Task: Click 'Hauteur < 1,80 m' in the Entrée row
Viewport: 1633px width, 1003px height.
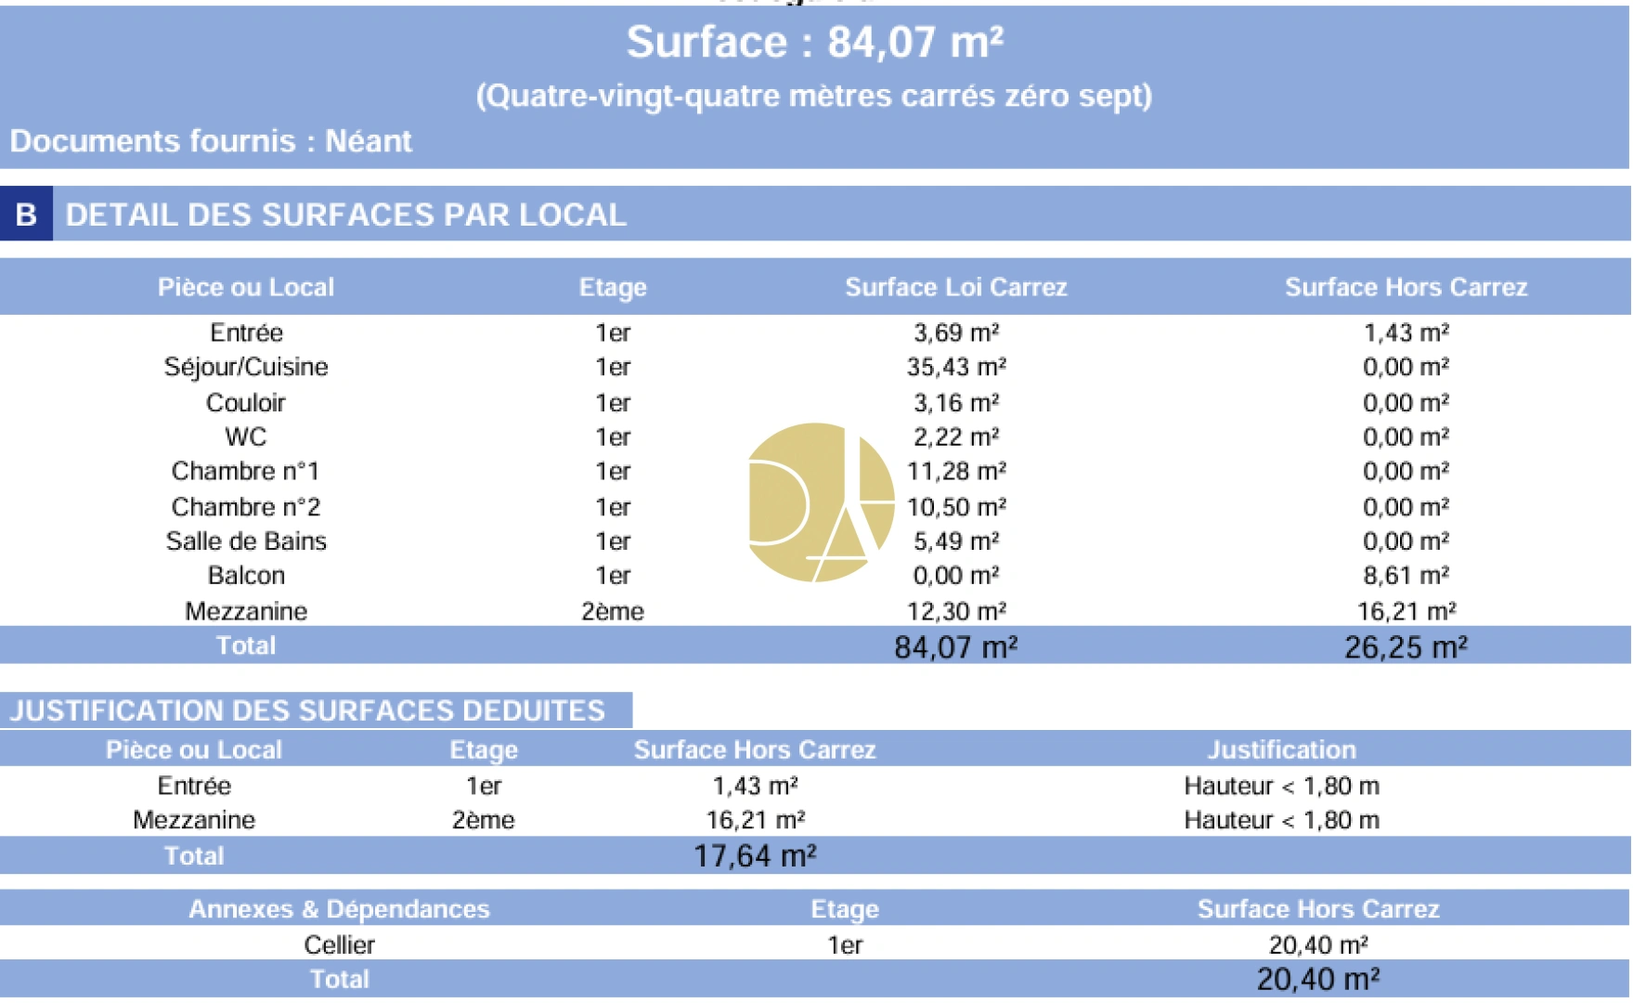Action: point(1282,786)
